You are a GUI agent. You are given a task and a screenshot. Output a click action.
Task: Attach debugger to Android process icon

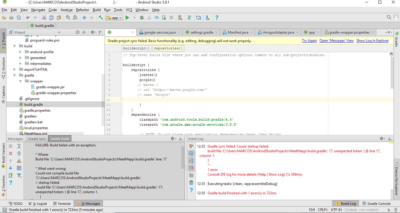164,18
